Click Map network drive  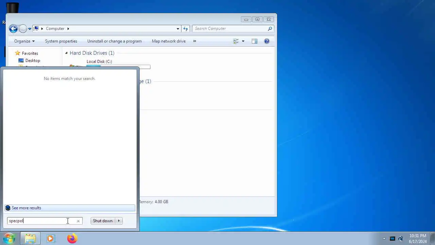169,41
